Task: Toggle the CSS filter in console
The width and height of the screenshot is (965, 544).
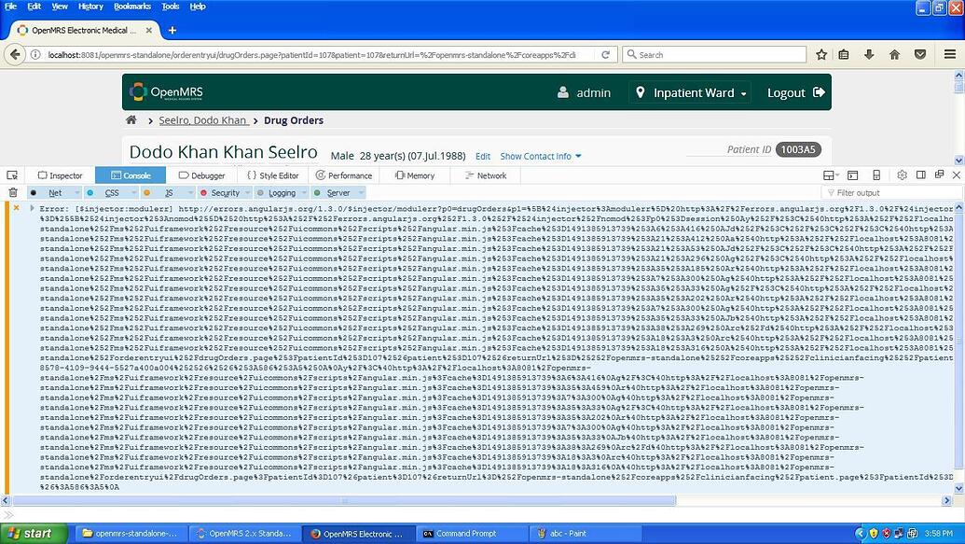Action: tap(111, 193)
